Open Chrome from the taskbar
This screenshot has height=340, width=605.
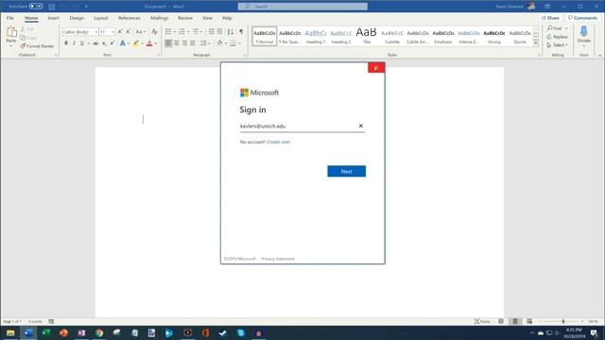coord(99,332)
